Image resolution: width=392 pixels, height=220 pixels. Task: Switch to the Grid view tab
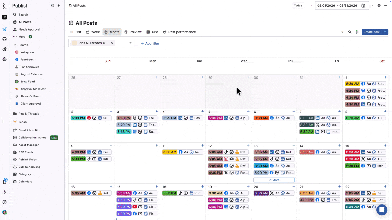[153, 32]
